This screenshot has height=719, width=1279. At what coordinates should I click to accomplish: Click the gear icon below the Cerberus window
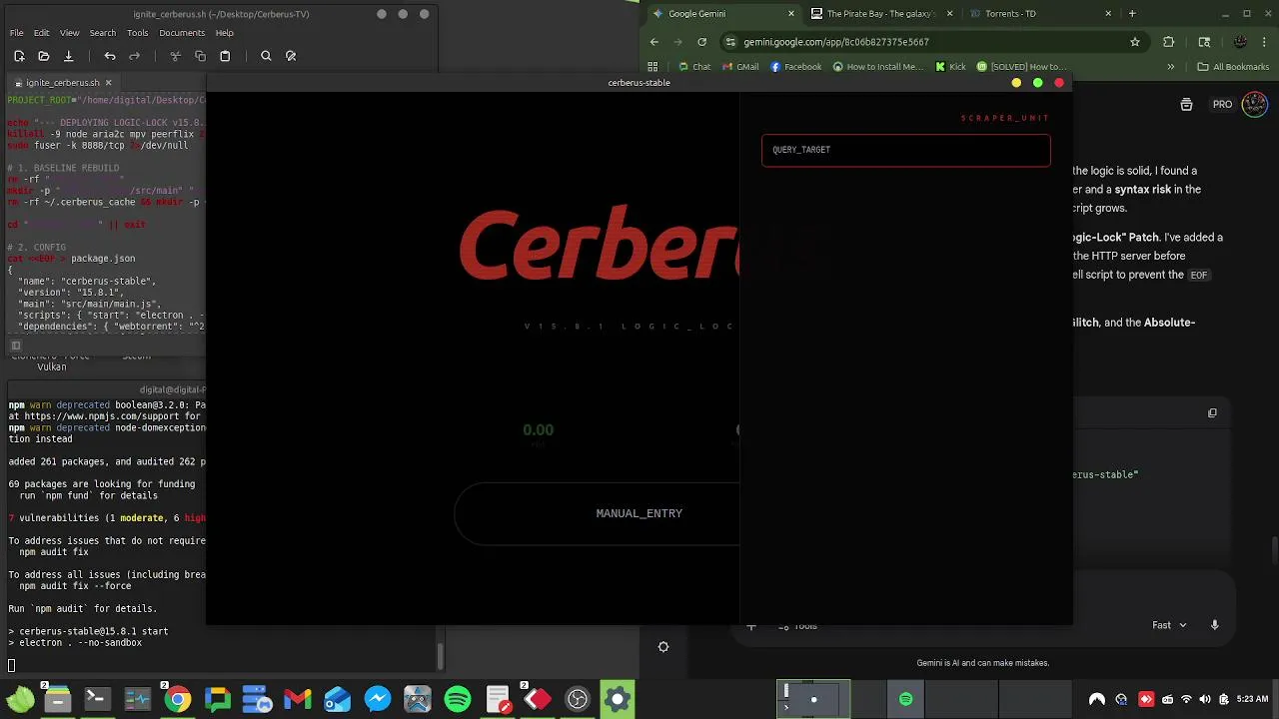[663, 647]
